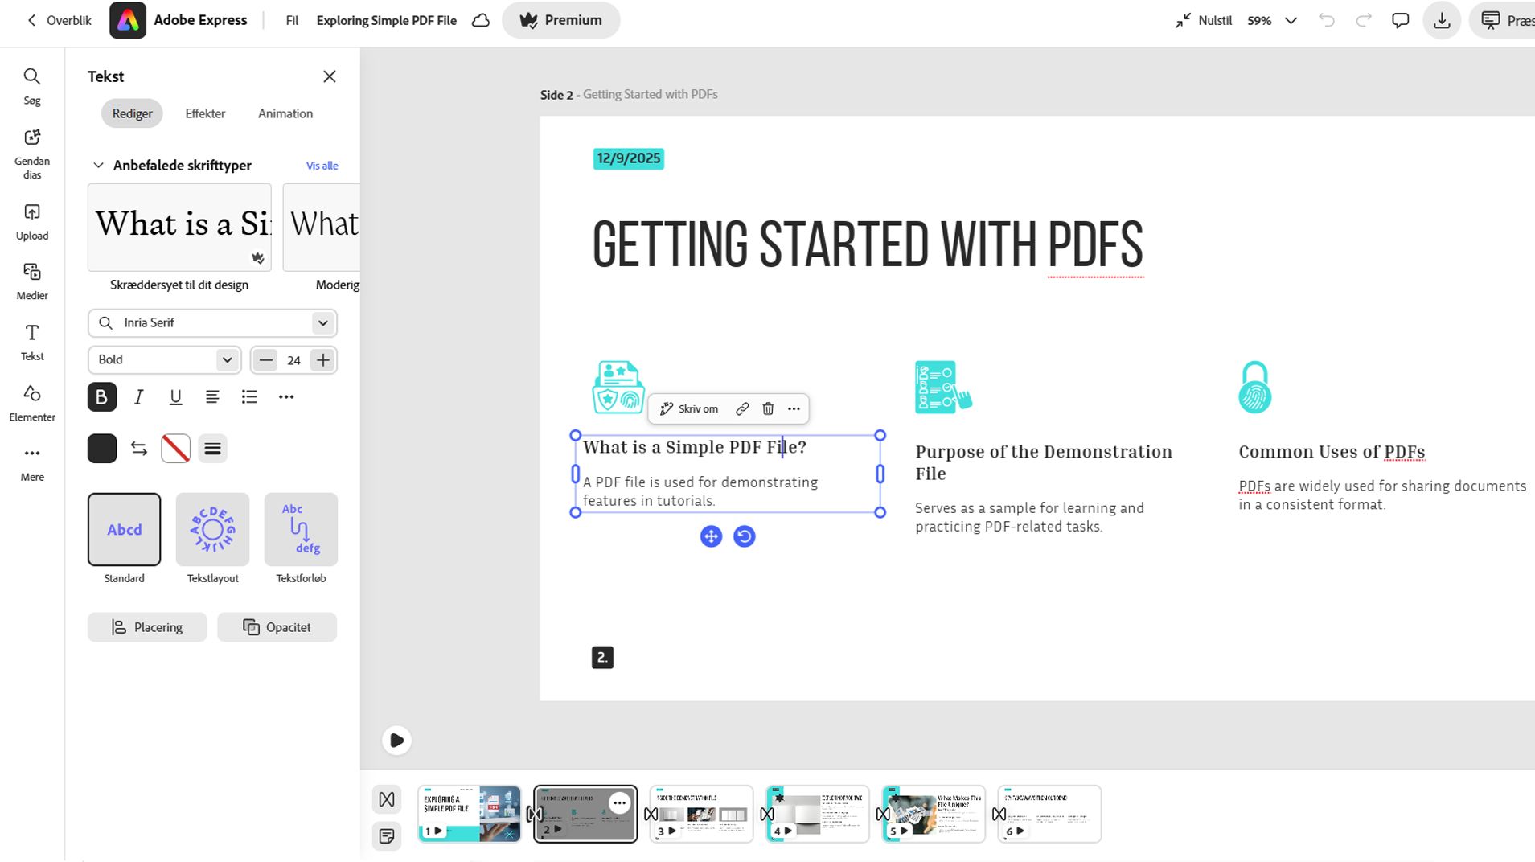Open the Opacitet settings
1535x862 pixels.
pyautogui.click(x=277, y=627)
